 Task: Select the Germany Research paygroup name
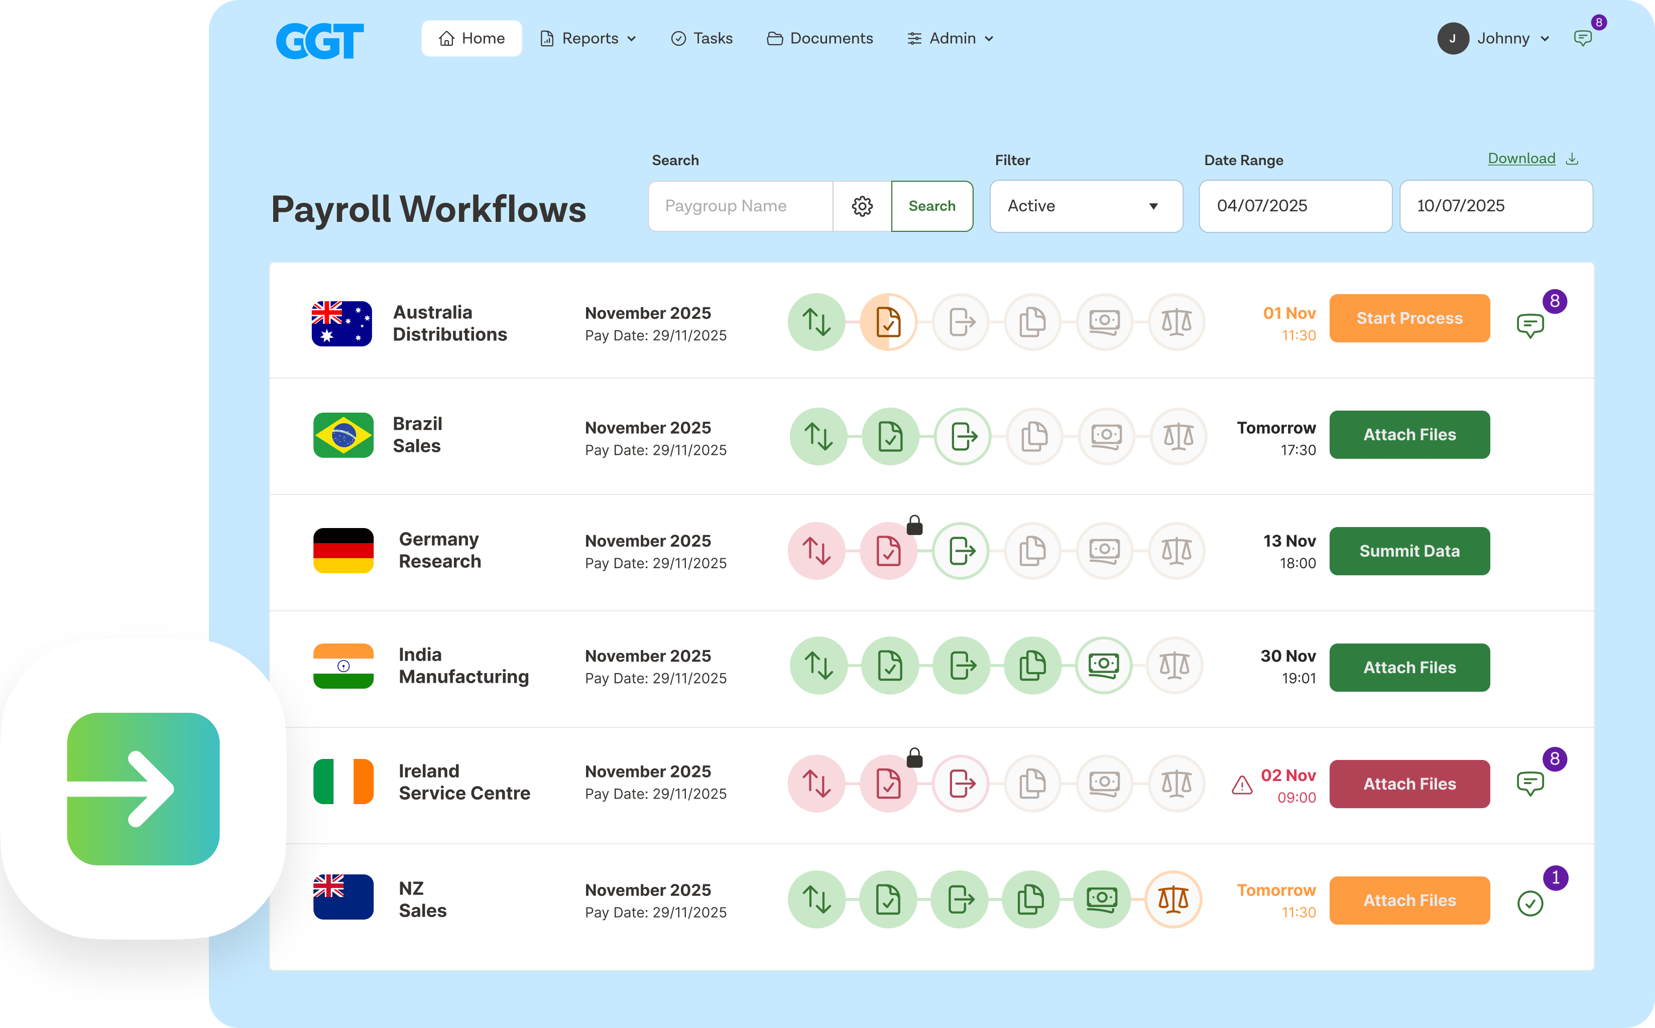[x=440, y=550]
